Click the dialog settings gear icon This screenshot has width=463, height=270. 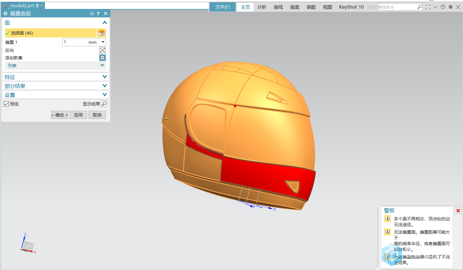click(5, 14)
